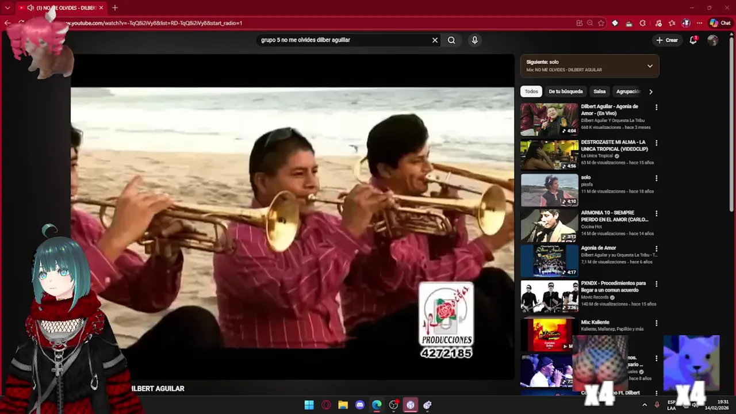Mute tab via speaker icon on tab
Screen dimensions: 736x414
(30, 8)
